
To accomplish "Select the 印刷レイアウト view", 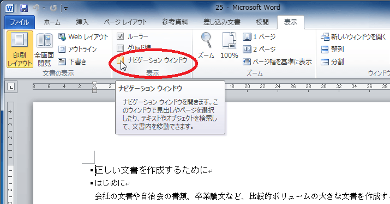I will (20, 50).
